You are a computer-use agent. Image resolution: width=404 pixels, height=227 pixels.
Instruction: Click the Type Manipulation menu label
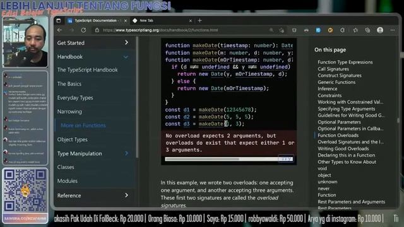[80, 154]
